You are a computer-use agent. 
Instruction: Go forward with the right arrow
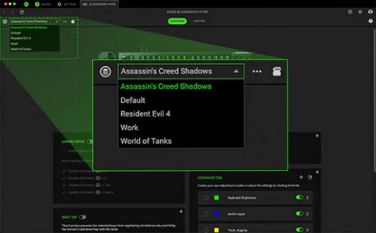click(13, 12)
